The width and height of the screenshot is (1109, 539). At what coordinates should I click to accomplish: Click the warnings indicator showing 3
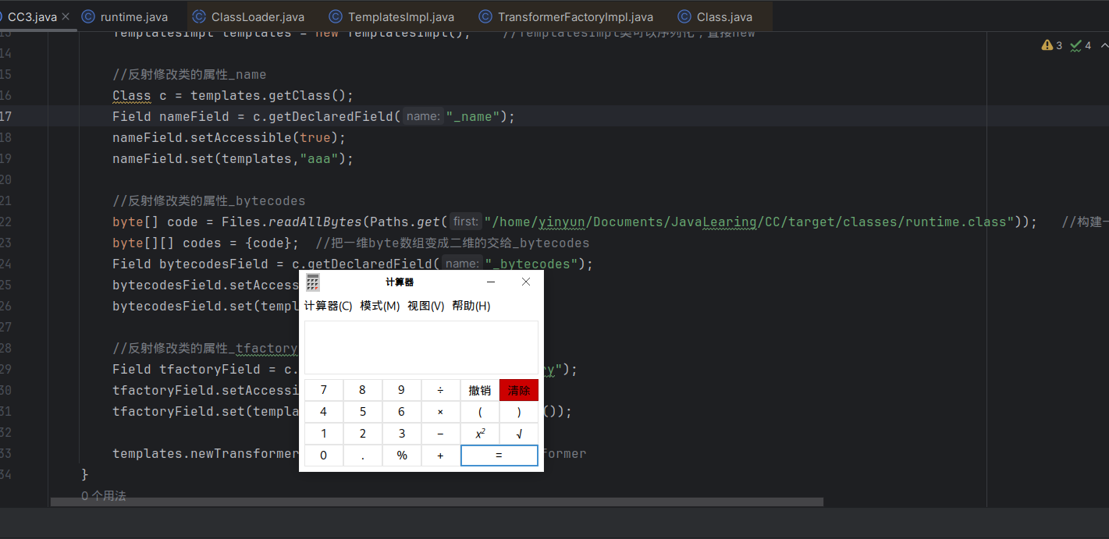coord(1051,45)
